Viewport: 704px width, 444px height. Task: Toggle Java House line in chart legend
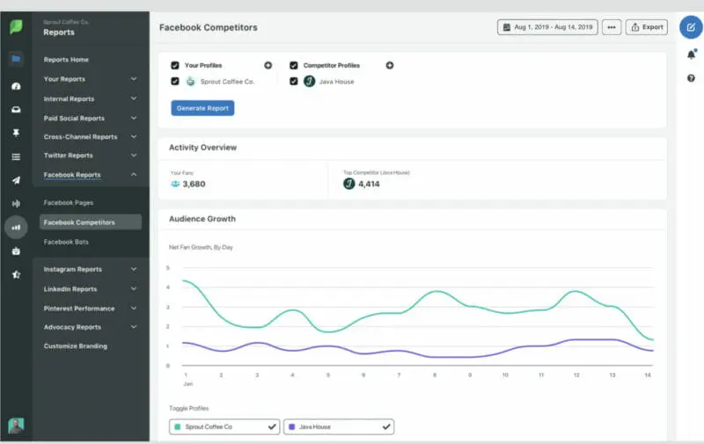pos(338,426)
